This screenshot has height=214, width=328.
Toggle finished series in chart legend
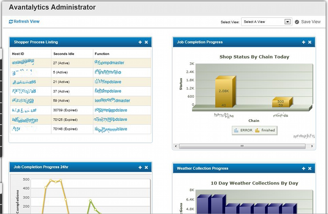265,130
